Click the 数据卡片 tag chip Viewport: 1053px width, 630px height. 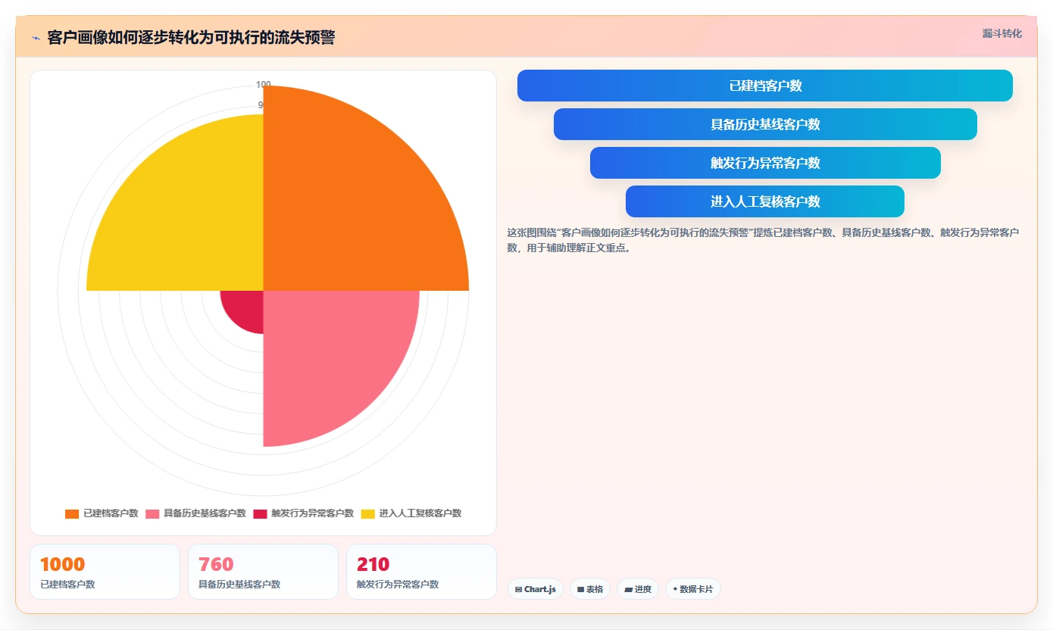pyautogui.click(x=693, y=589)
